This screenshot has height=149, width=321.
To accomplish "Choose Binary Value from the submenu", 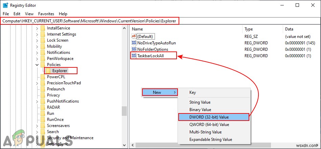I will pos(214,110).
